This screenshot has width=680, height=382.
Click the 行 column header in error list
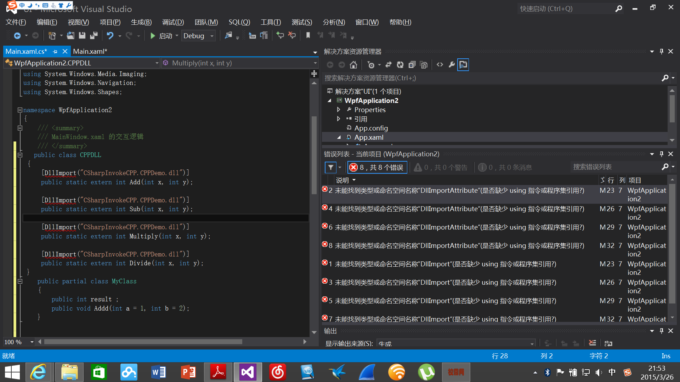[611, 180]
